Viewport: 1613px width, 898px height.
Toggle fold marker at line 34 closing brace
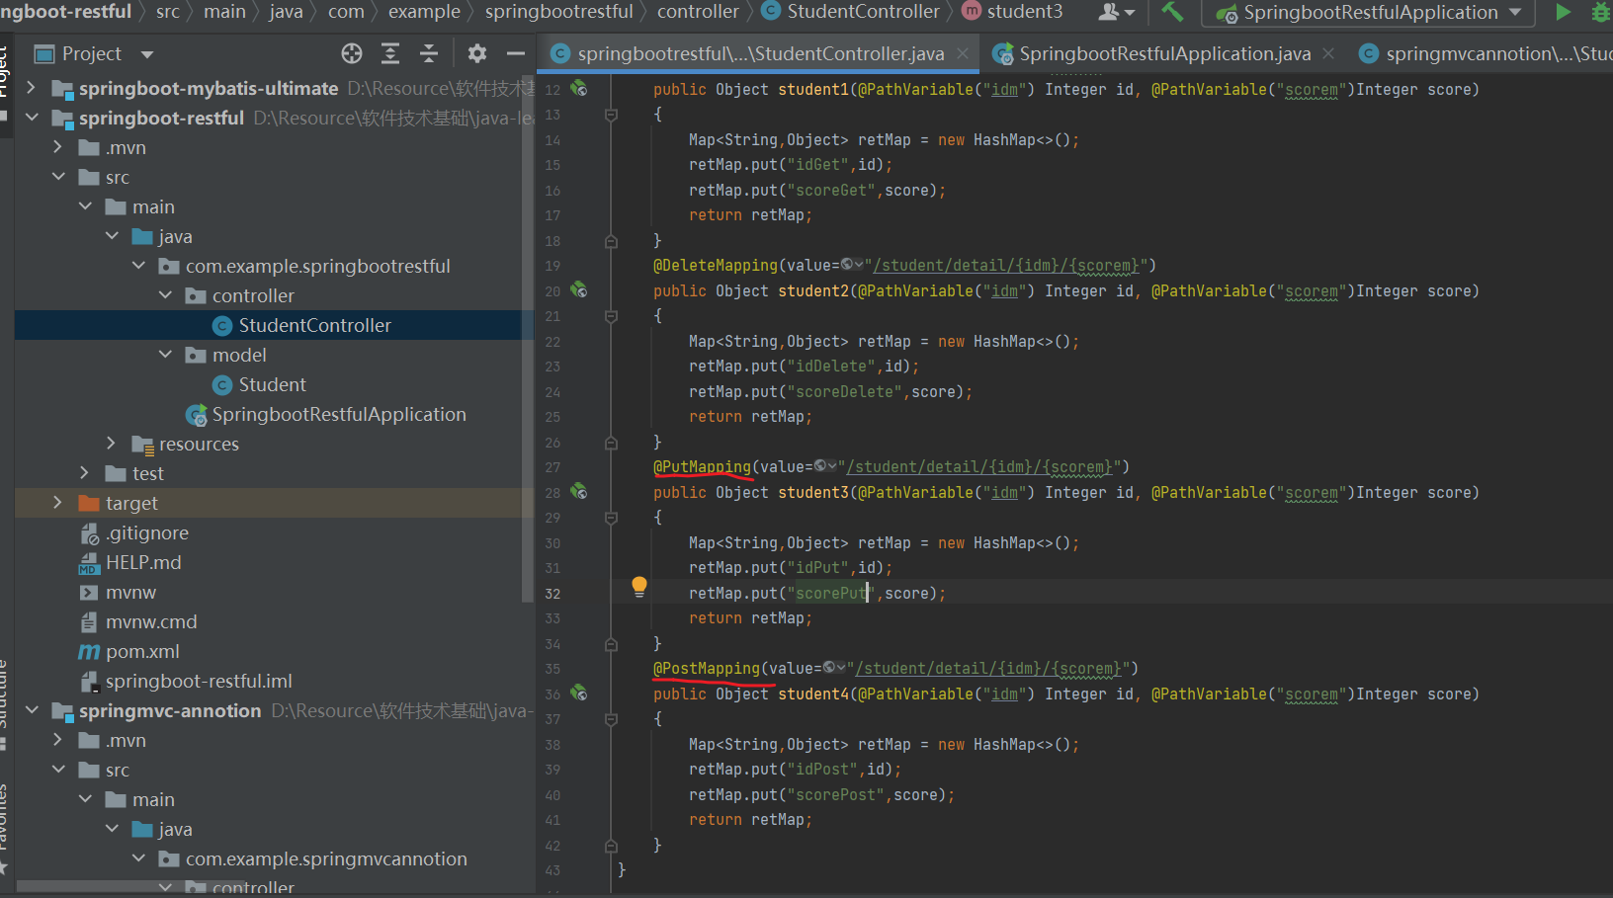[x=611, y=644]
